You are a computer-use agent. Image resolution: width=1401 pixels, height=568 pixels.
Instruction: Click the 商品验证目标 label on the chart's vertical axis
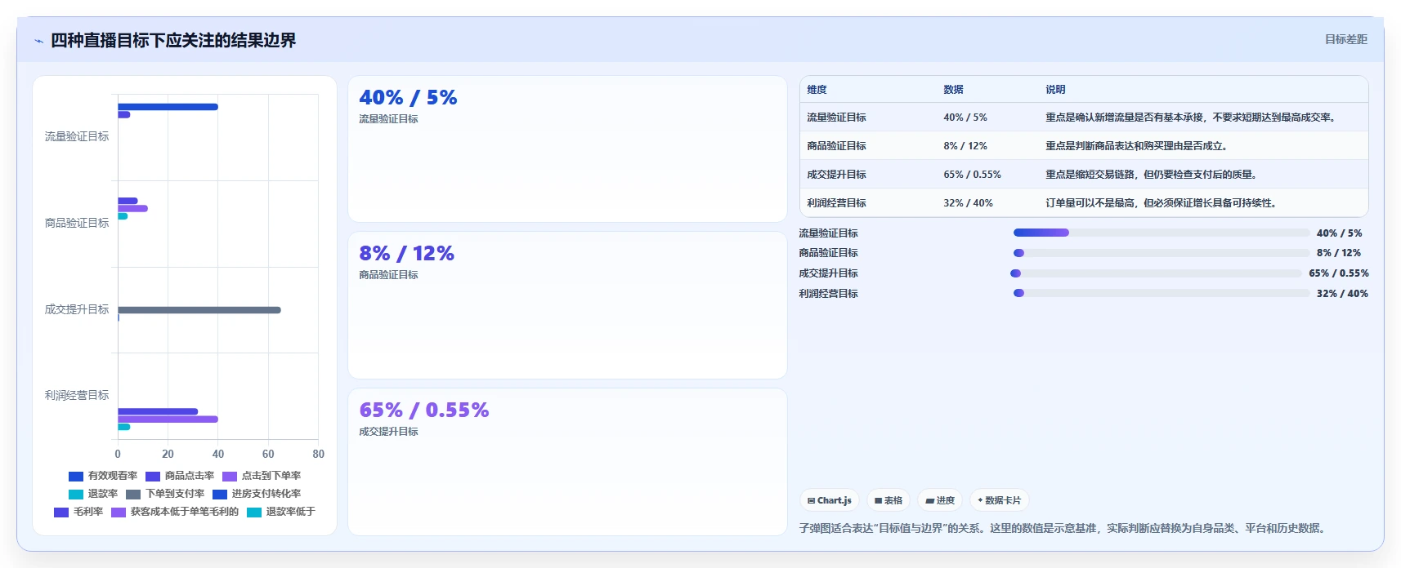[77, 223]
